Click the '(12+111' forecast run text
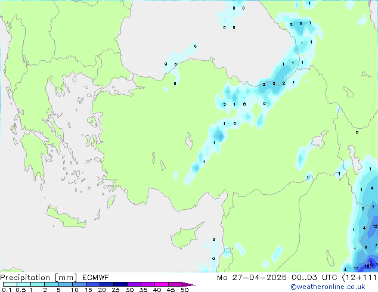Image resolution: width=378 pixels, height=292 pixels. tap(360, 278)
